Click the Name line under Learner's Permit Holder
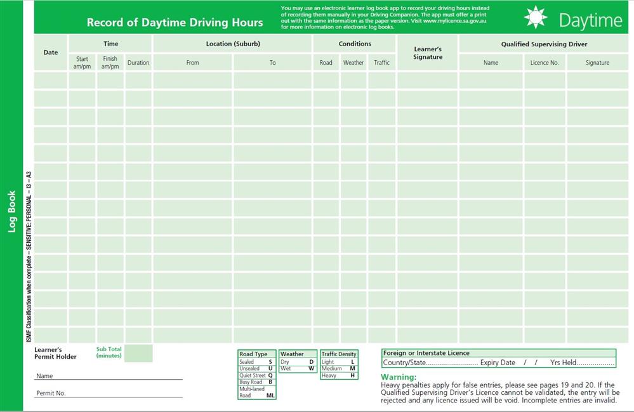Image resolution: width=634 pixels, height=412 pixels. [108, 376]
